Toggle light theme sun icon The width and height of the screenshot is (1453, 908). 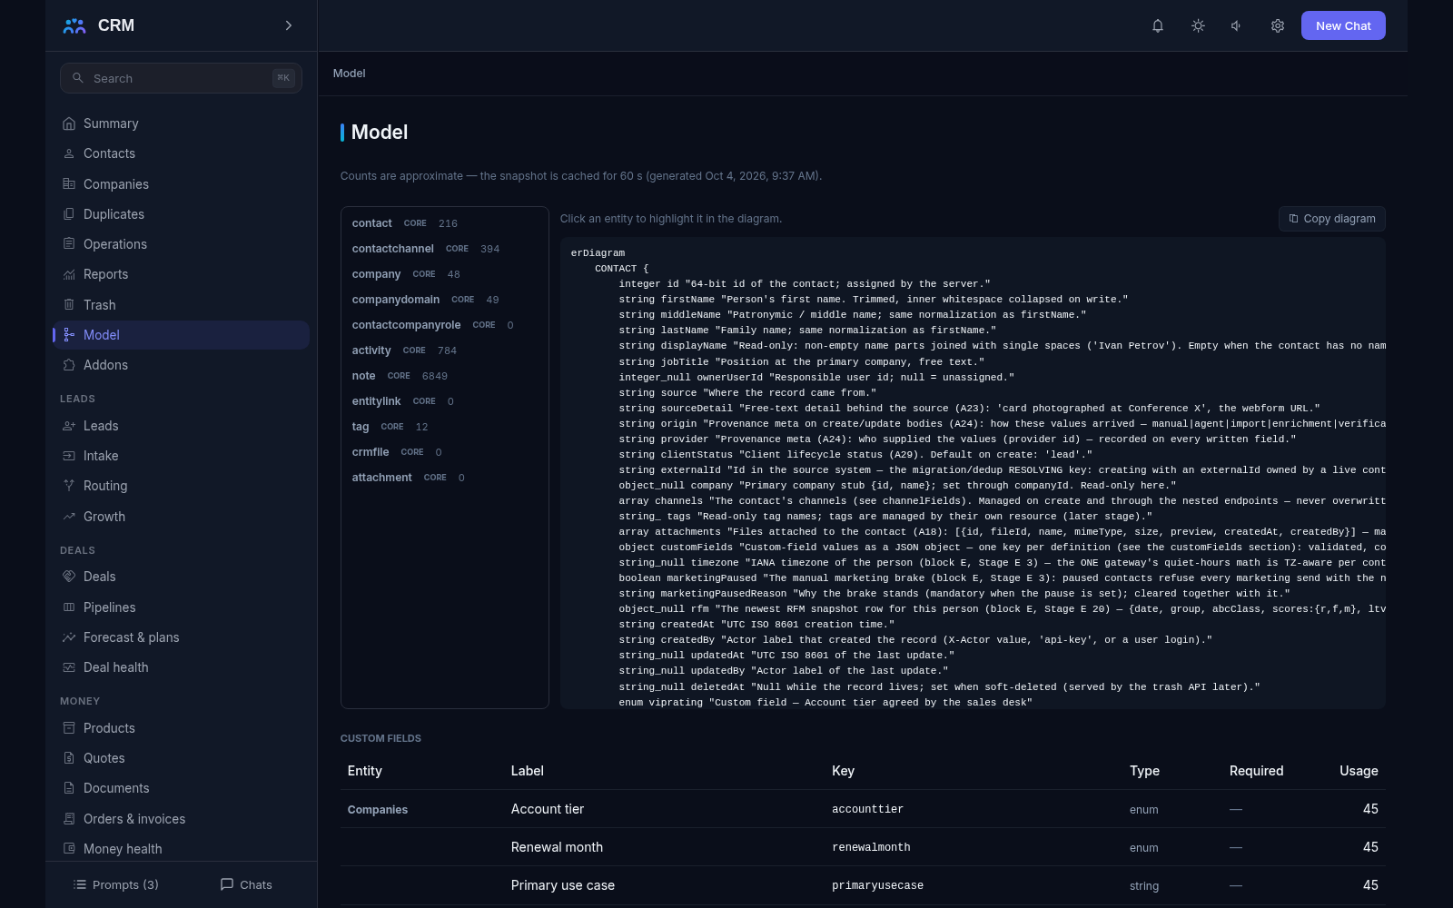click(x=1198, y=25)
